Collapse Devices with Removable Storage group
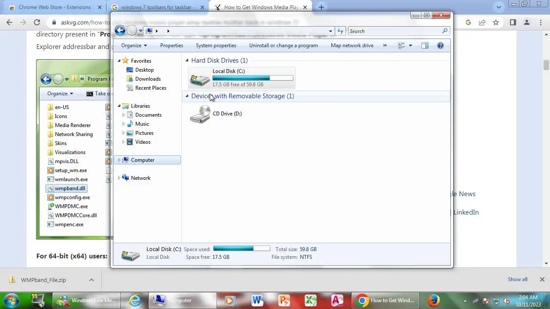The image size is (550, 309). click(x=187, y=96)
